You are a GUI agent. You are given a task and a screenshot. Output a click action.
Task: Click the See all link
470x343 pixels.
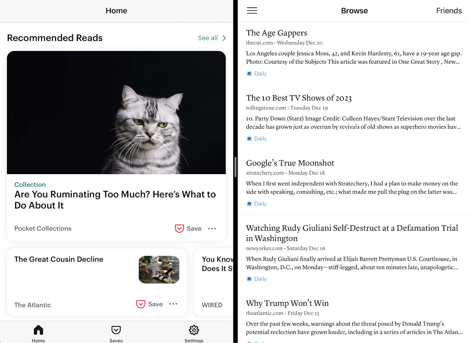208,38
